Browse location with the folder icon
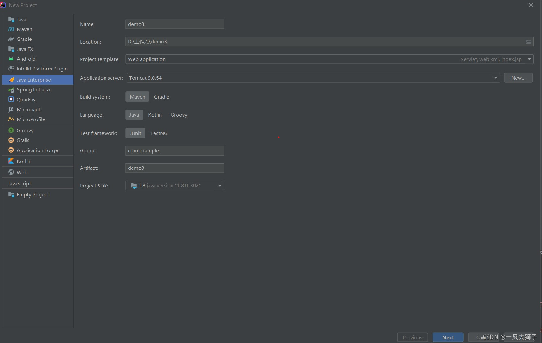Image resolution: width=542 pixels, height=343 pixels. click(528, 42)
